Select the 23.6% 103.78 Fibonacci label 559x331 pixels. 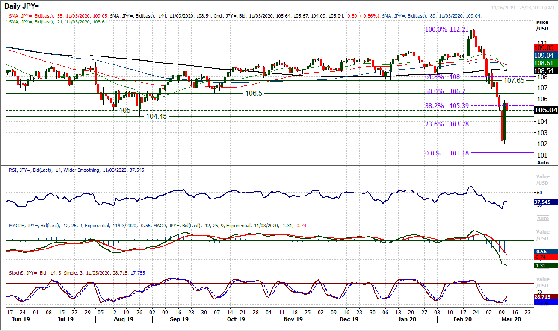[447, 124]
